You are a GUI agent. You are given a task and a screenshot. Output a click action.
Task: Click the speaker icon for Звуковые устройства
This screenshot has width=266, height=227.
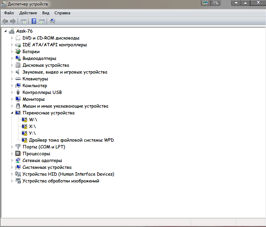(18, 72)
